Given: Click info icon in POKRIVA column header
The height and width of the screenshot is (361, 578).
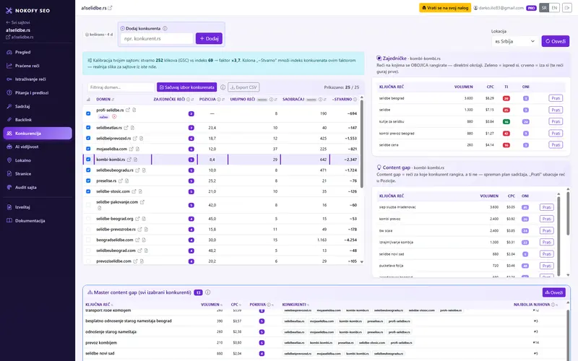Looking at the screenshot, I should 269,305.
